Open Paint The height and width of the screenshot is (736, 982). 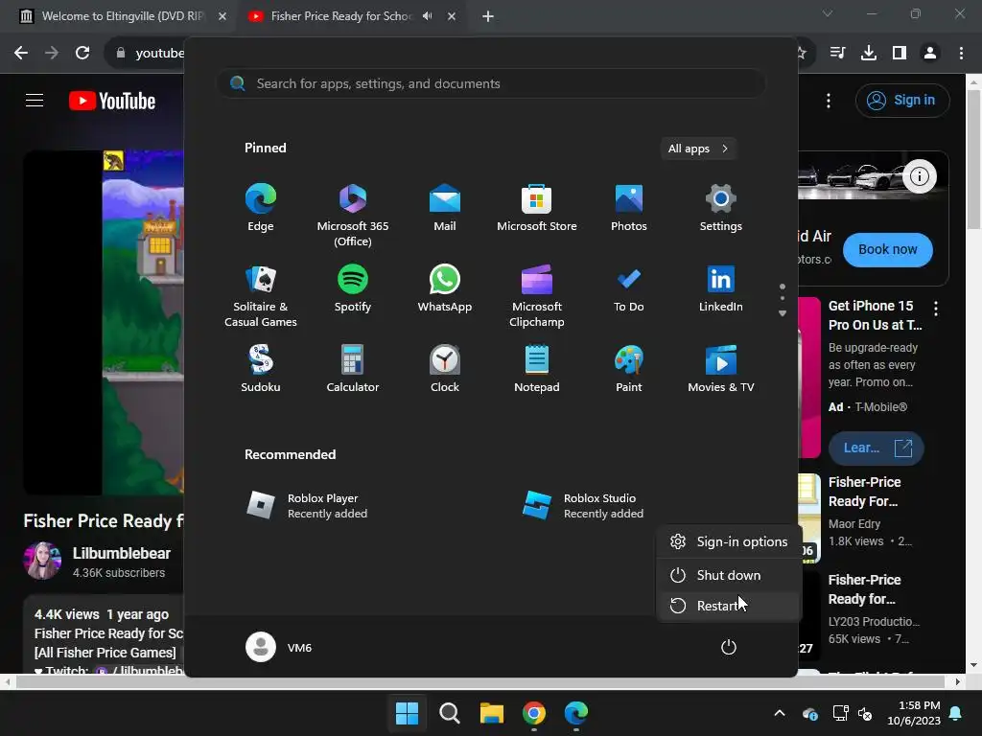coord(629,369)
